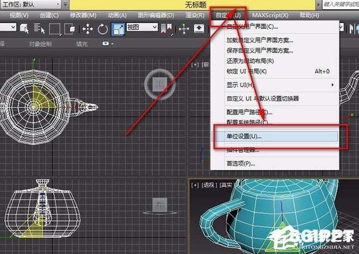
Task: Activate the Select and Move tool
Action: (87, 29)
